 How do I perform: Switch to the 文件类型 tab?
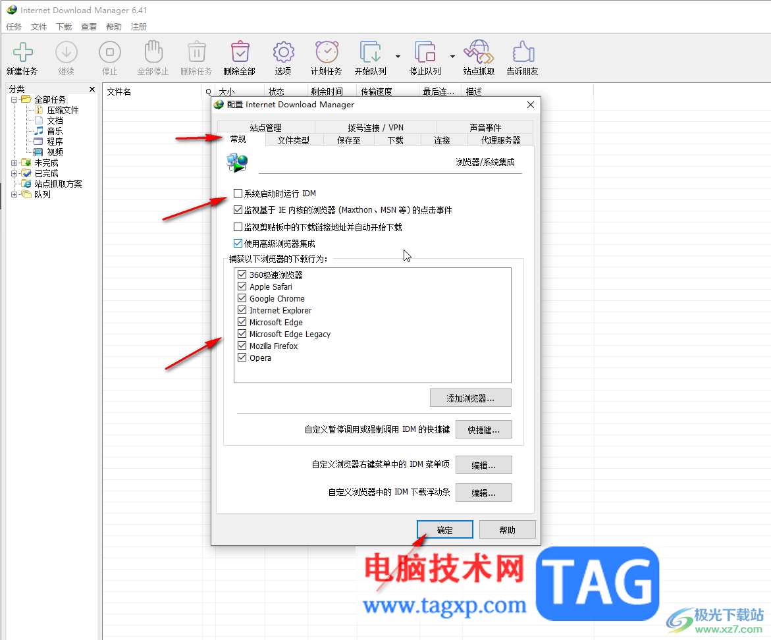pyautogui.click(x=294, y=141)
